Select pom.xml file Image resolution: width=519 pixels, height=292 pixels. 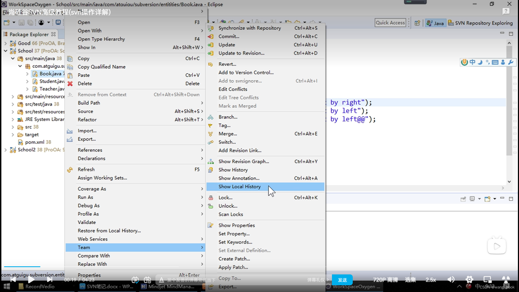click(x=34, y=142)
